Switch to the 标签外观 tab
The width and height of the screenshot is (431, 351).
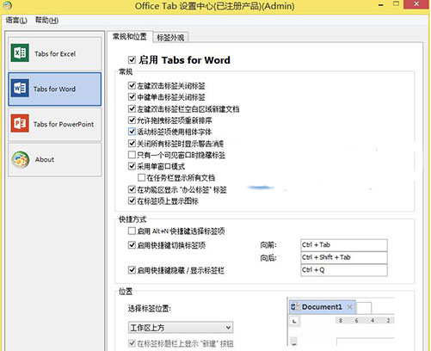pos(170,38)
